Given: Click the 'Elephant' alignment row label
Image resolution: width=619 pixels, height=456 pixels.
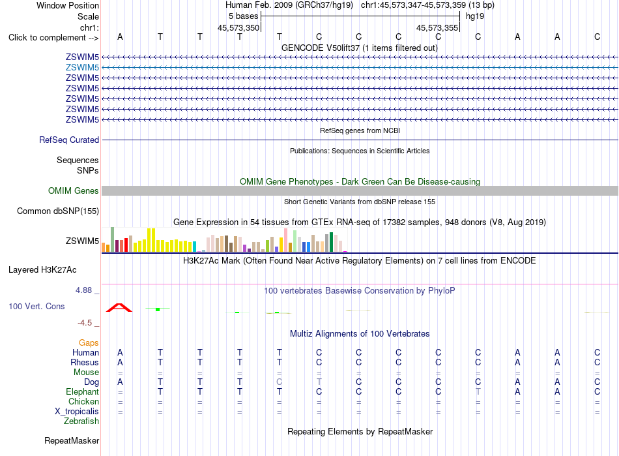Looking at the screenshot, I should 82,391.
